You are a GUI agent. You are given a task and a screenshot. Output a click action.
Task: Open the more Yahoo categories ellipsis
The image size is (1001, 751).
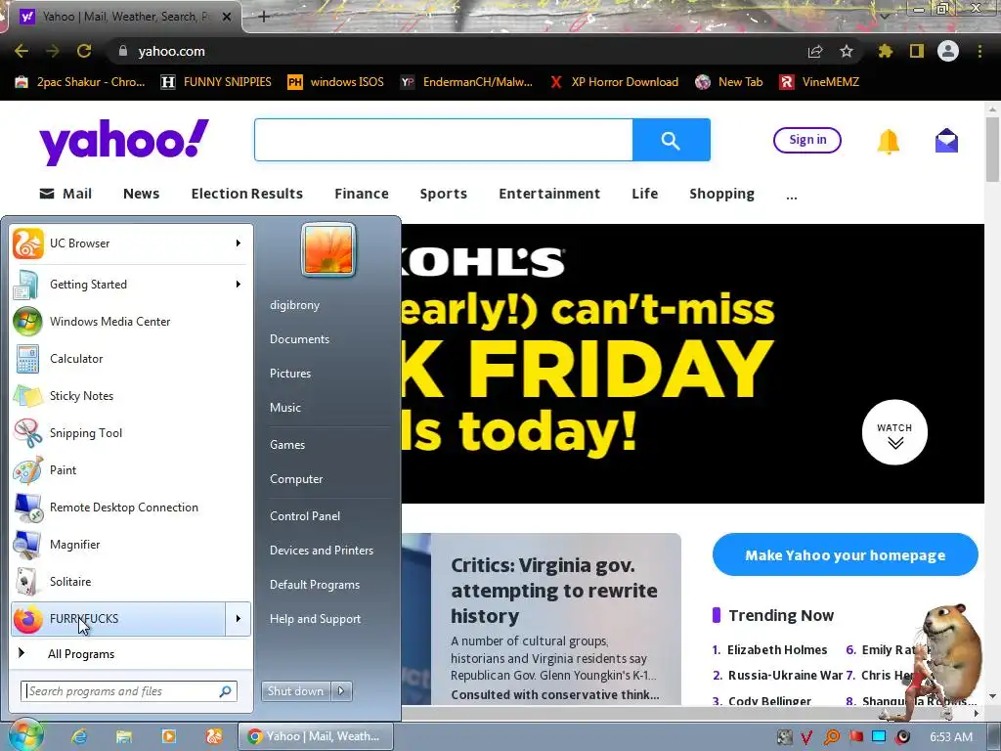792,195
